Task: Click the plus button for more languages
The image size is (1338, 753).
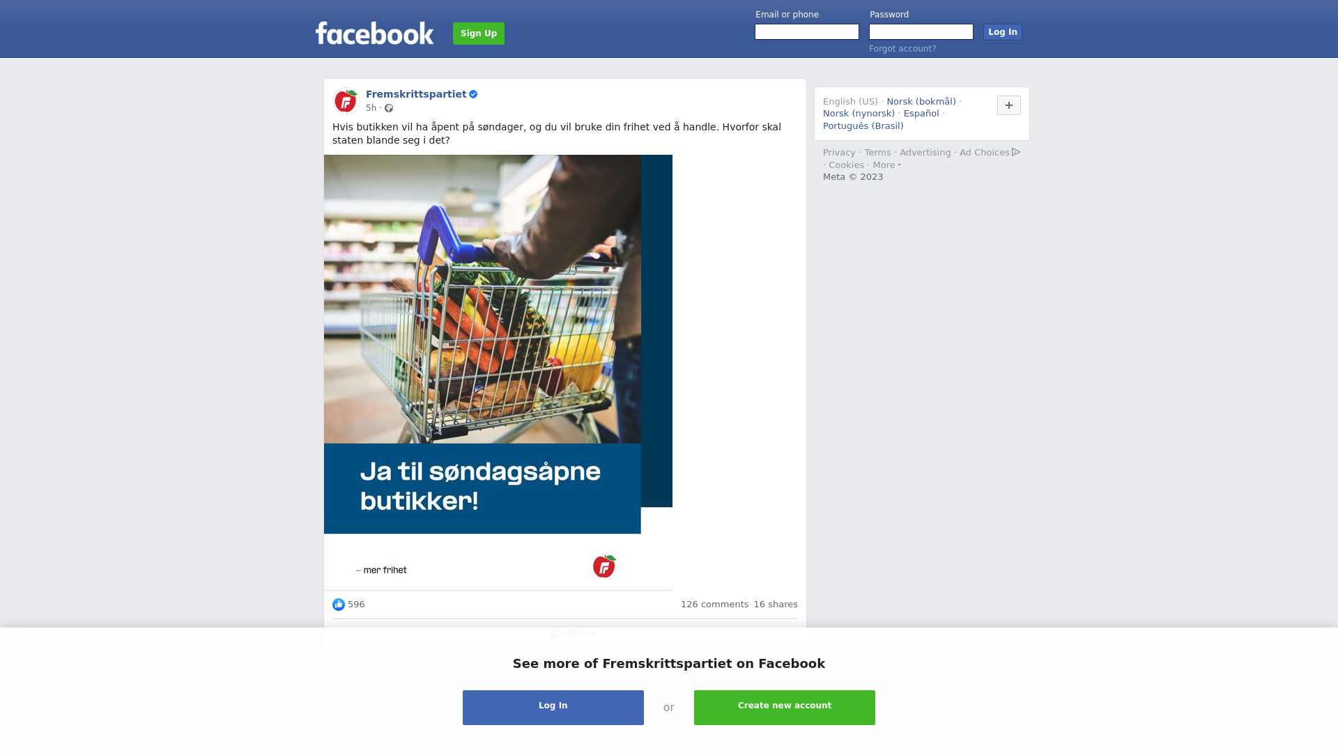Action: point(1008,105)
